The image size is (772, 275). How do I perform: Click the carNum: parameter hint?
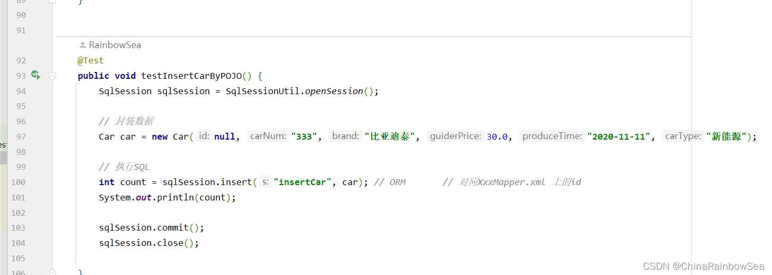[268, 136]
